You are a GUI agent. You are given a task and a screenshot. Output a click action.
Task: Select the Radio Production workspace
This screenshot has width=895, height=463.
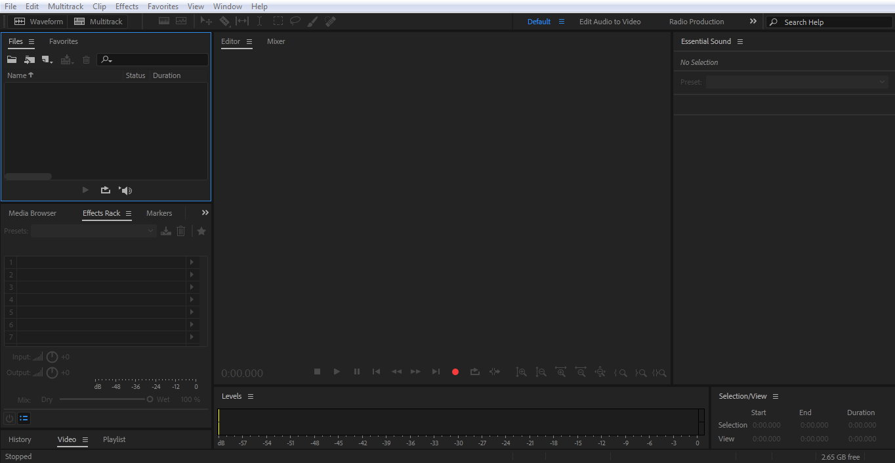tap(696, 22)
